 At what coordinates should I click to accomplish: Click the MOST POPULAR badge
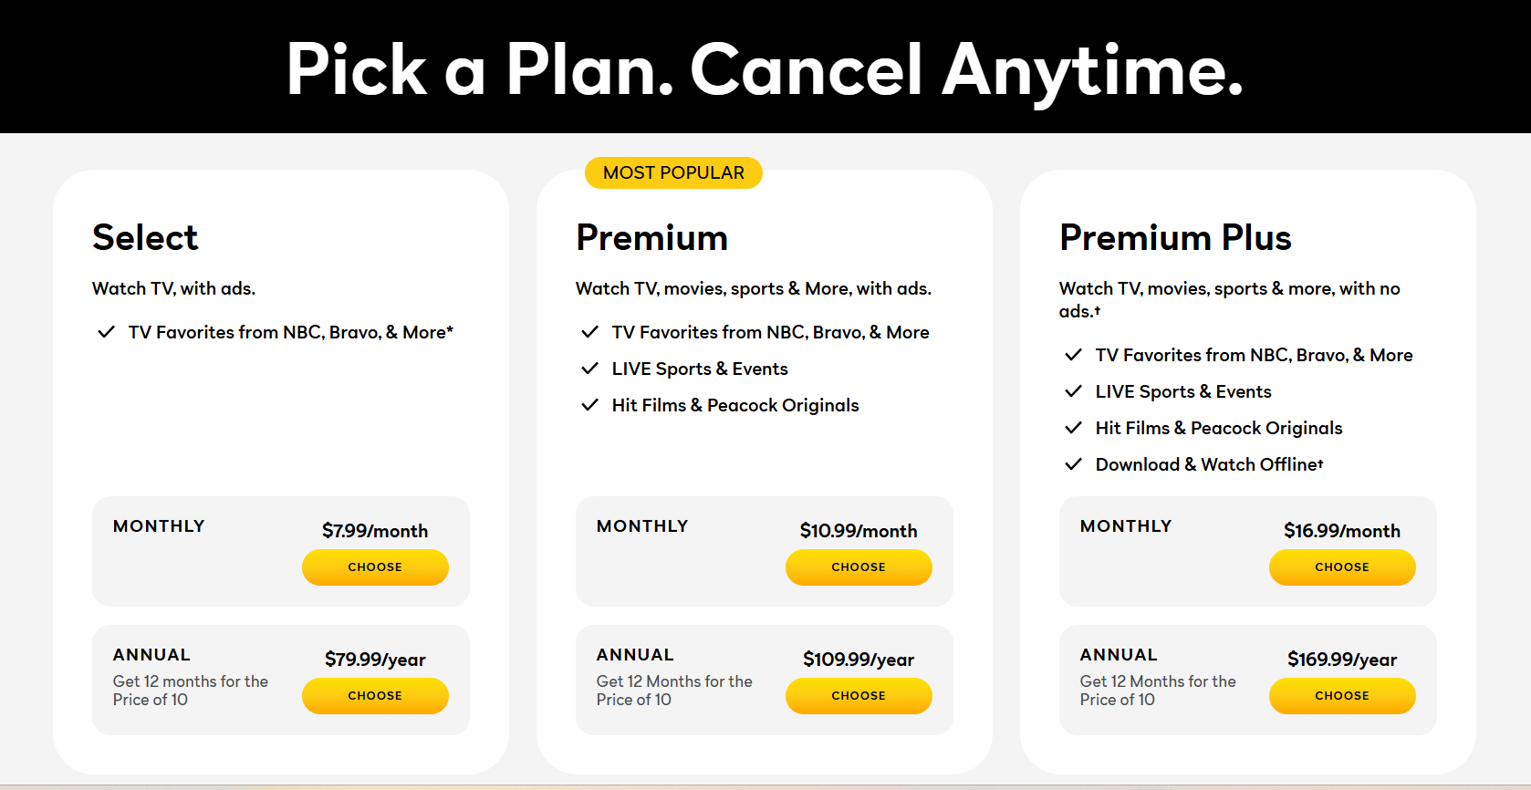[673, 172]
